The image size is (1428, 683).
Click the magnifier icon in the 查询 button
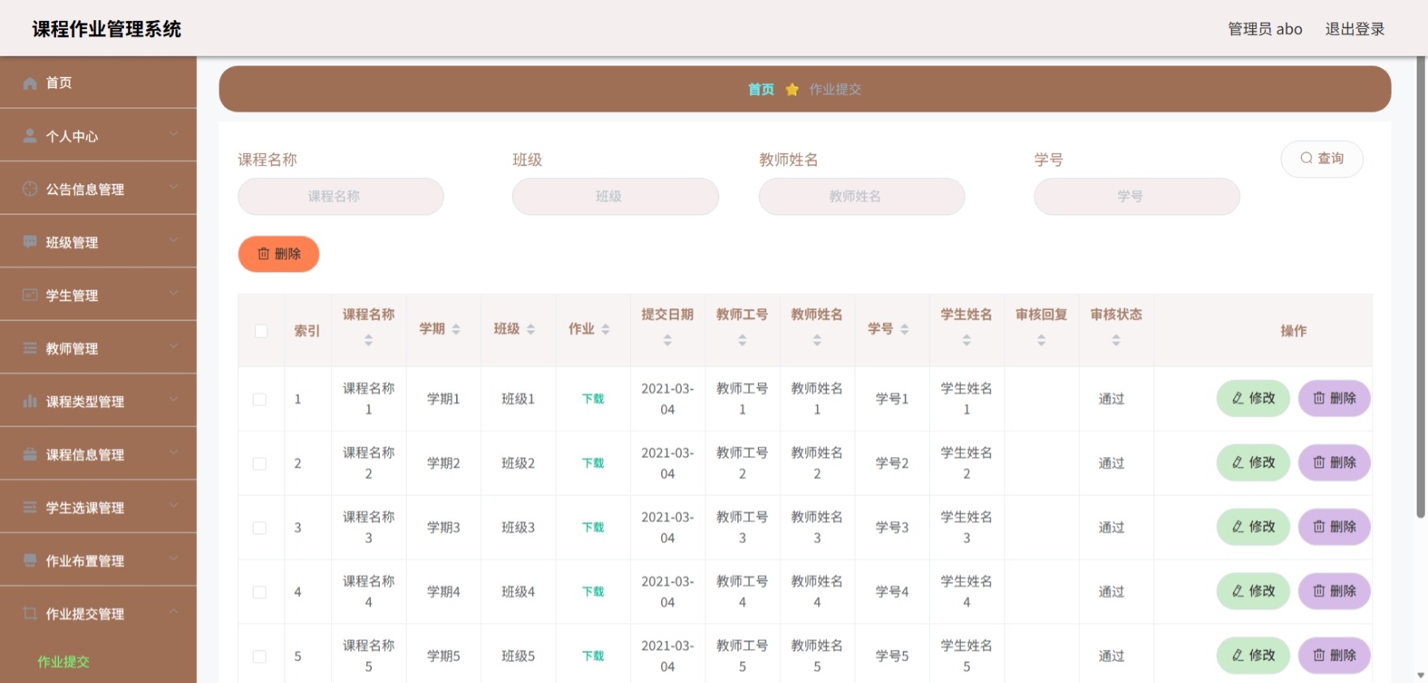[x=1306, y=159]
